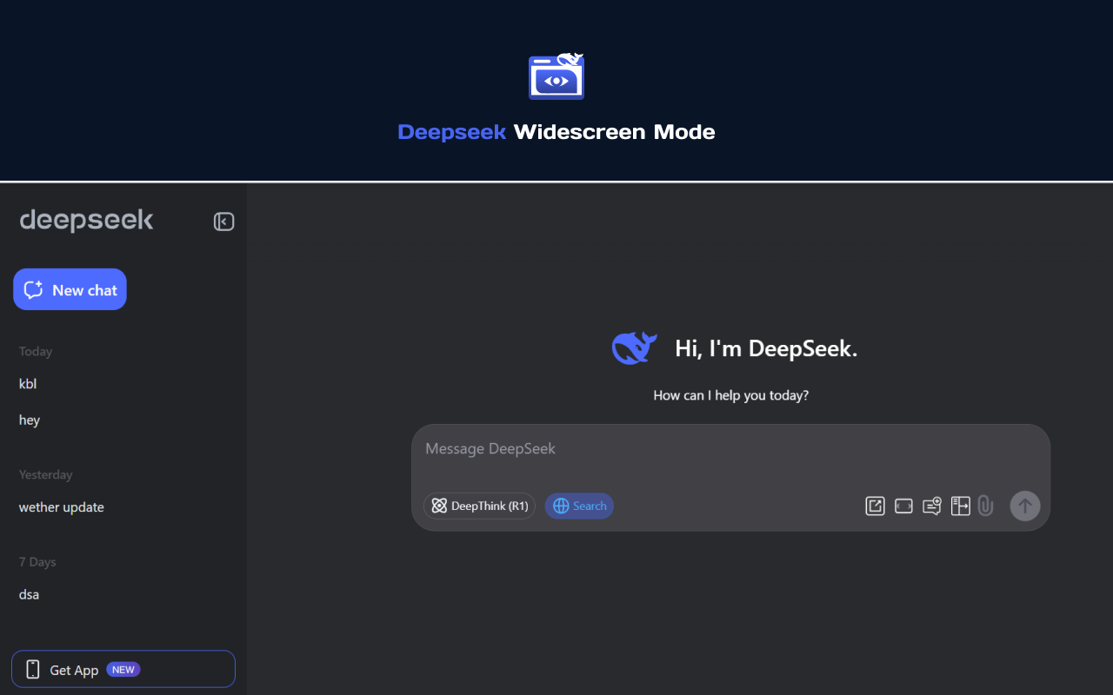This screenshot has width=1113, height=695.
Task: Start a New chat
Action: coord(70,289)
